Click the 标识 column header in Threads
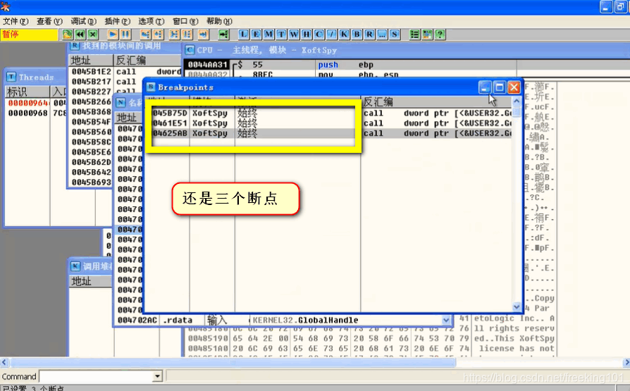630x391 pixels. point(27,92)
